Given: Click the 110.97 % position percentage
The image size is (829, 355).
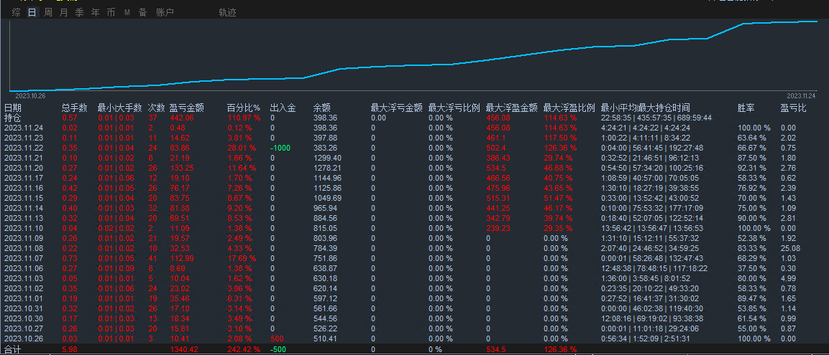Looking at the screenshot, I should (244, 118).
